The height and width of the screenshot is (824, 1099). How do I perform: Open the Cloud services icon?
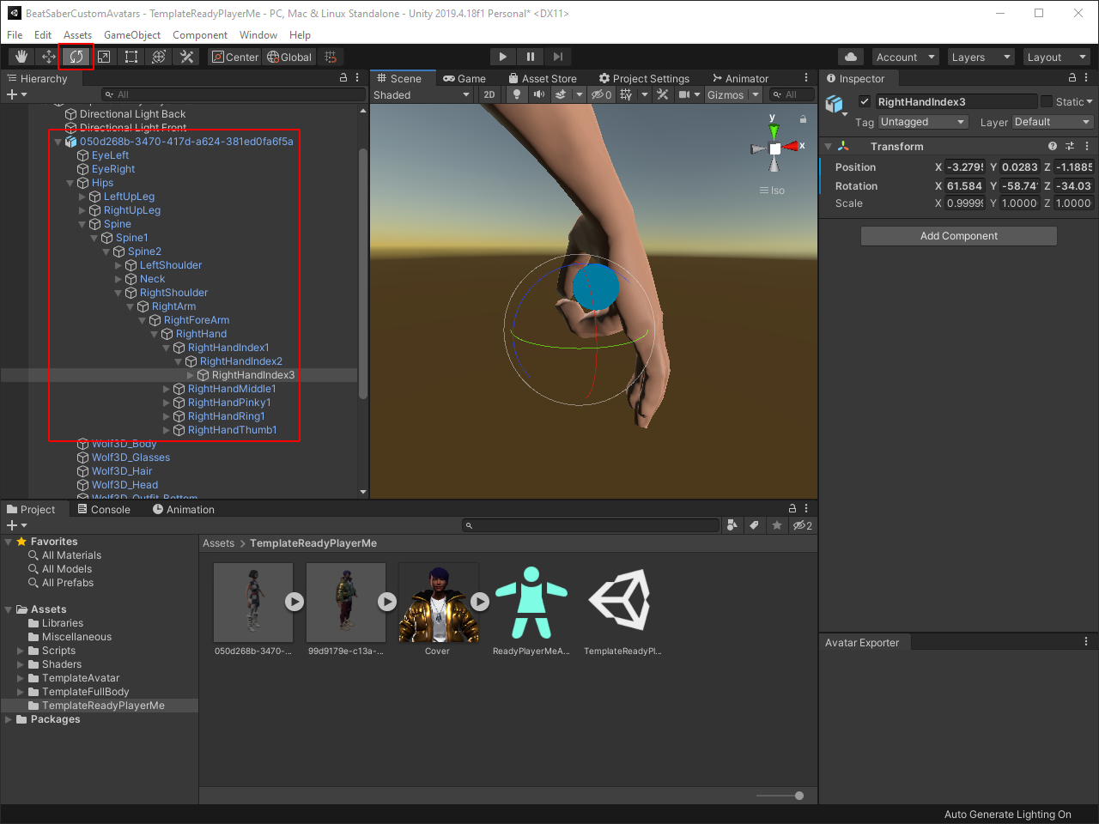coord(850,57)
